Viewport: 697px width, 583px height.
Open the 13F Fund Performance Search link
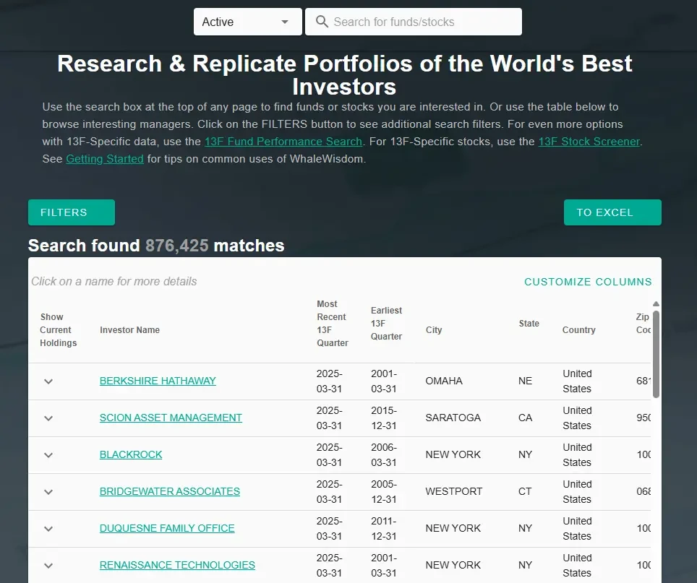(x=283, y=142)
